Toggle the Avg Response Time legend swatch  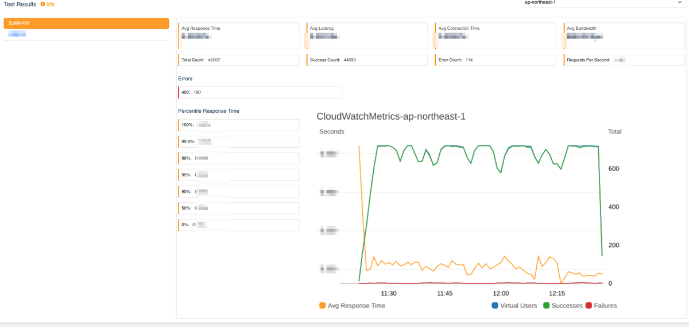(322, 306)
